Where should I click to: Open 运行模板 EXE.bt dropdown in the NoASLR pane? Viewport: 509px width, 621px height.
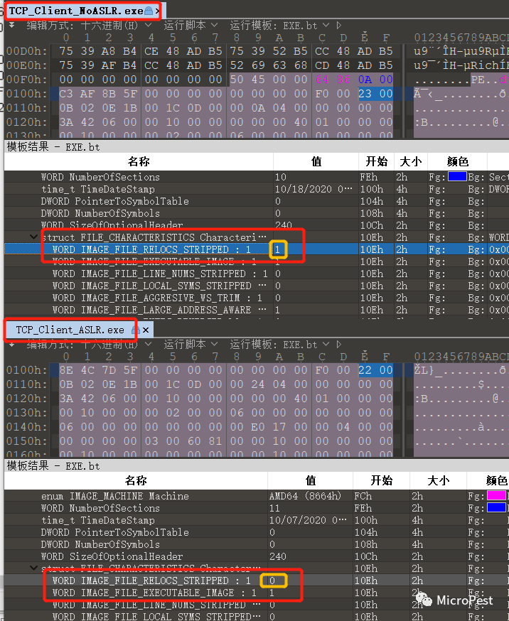tap(279, 26)
